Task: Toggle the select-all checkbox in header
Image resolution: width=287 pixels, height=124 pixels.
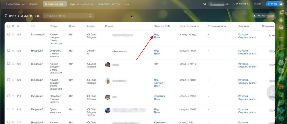Action: point(8,26)
